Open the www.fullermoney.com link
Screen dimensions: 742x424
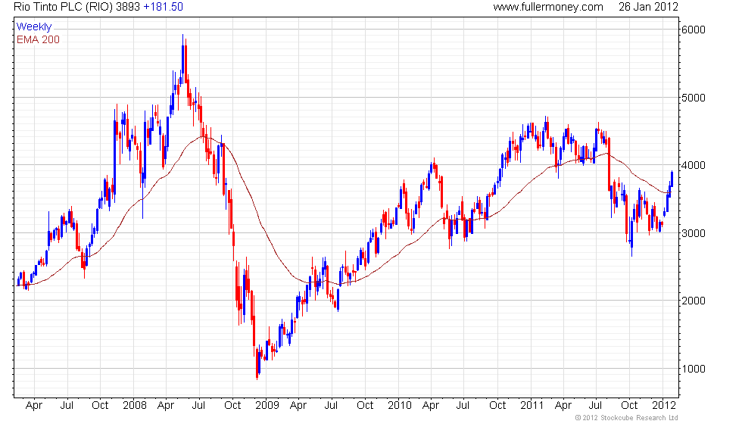click(x=548, y=7)
